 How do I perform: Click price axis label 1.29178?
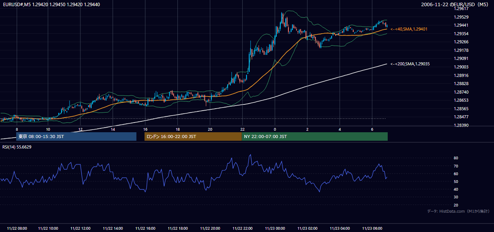pyautogui.click(x=461, y=50)
